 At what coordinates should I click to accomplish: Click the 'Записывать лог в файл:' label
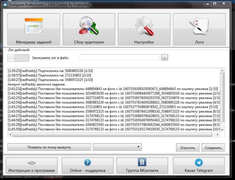click(x=50, y=58)
